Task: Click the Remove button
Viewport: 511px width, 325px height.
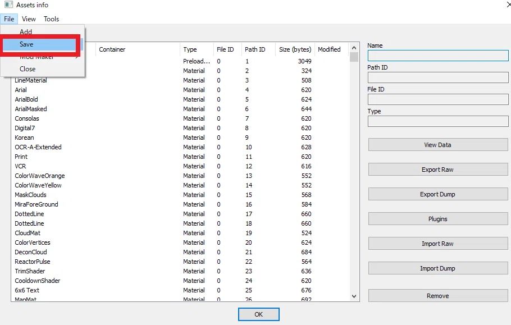Action: point(437,296)
